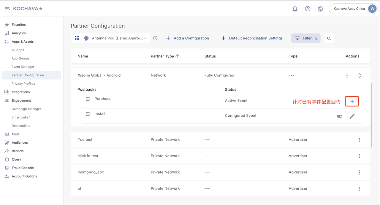Select Event Manager in the sidebar
This screenshot has width=380, height=205.
tap(23, 67)
